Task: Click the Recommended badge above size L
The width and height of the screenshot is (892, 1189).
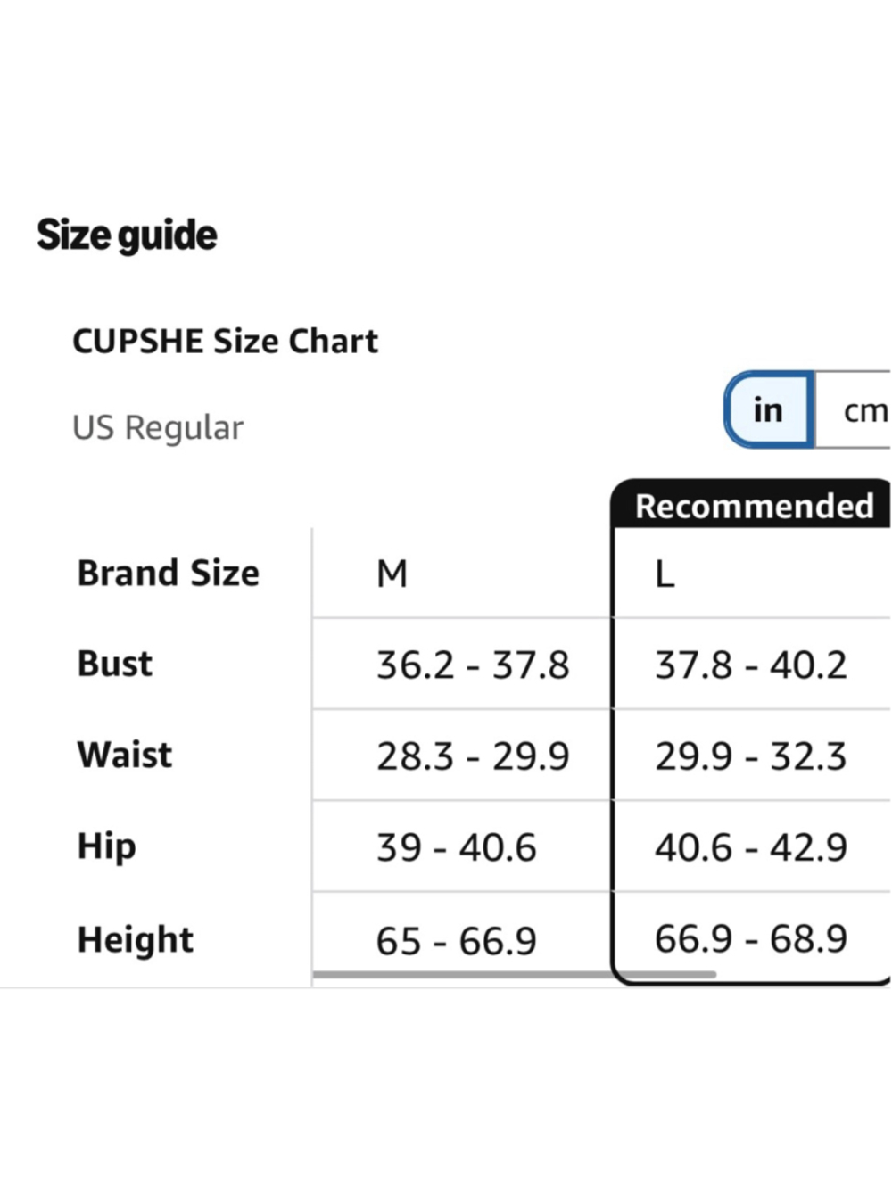Action: (x=753, y=506)
